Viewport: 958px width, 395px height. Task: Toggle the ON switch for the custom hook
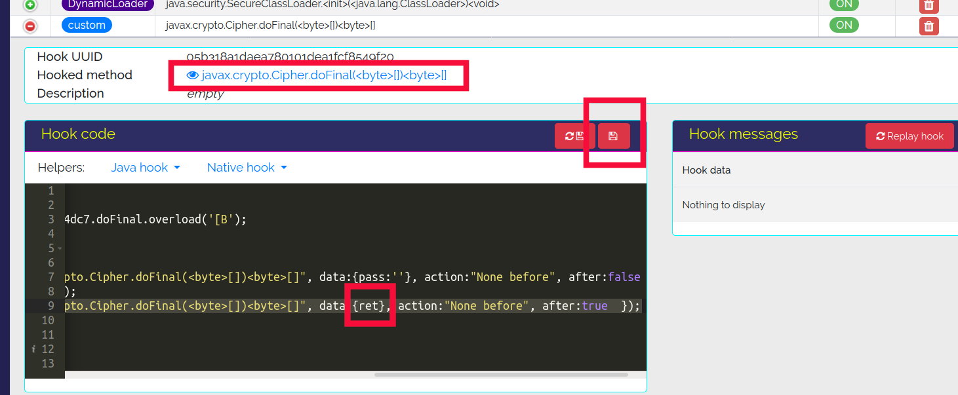pos(844,25)
